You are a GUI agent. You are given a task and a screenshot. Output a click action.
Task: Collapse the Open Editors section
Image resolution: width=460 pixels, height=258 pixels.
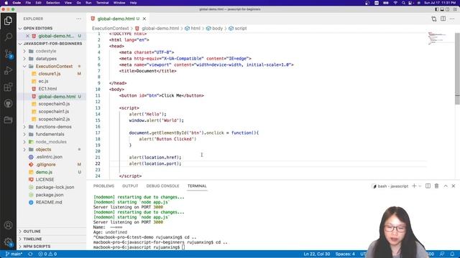pyautogui.click(x=38, y=29)
